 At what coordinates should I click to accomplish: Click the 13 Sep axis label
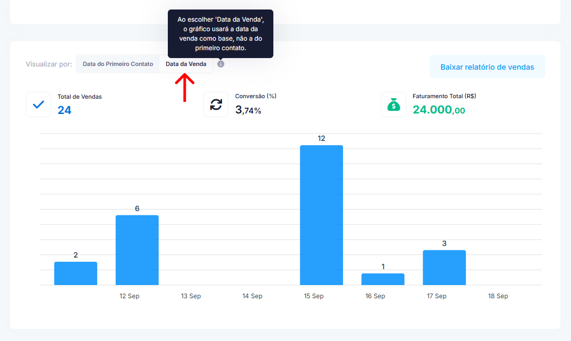click(x=191, y=296)
